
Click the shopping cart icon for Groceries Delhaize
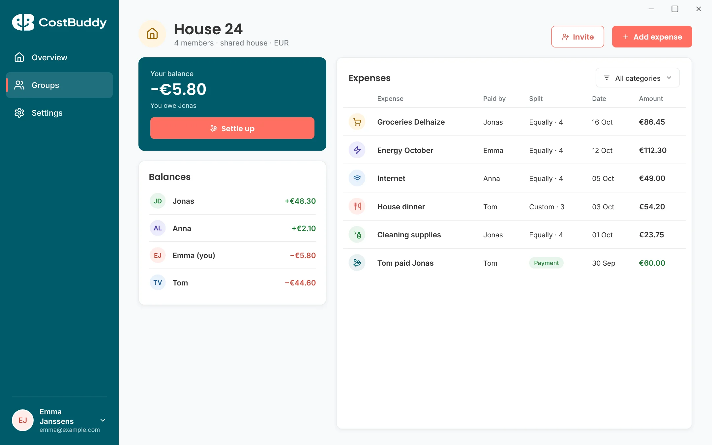[x=357, y=122]
